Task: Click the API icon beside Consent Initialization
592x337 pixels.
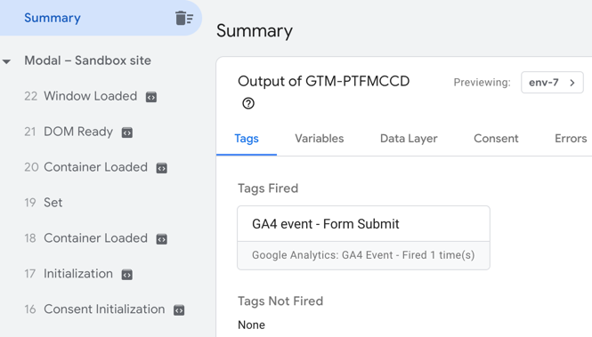Action: tap(179, 310)
